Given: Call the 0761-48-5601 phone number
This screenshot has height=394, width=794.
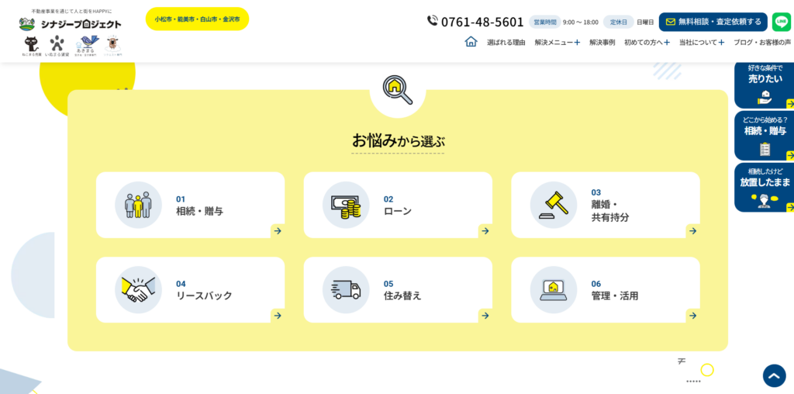Looking at the screenshot, I should point(475,22).
